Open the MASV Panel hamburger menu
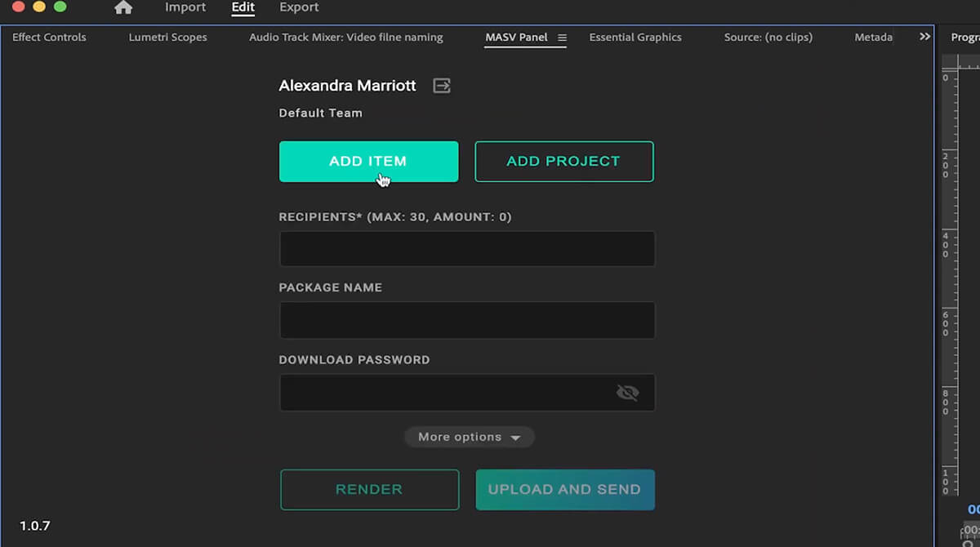The height and width of the screenshot is (547, 980). (562, 37)
